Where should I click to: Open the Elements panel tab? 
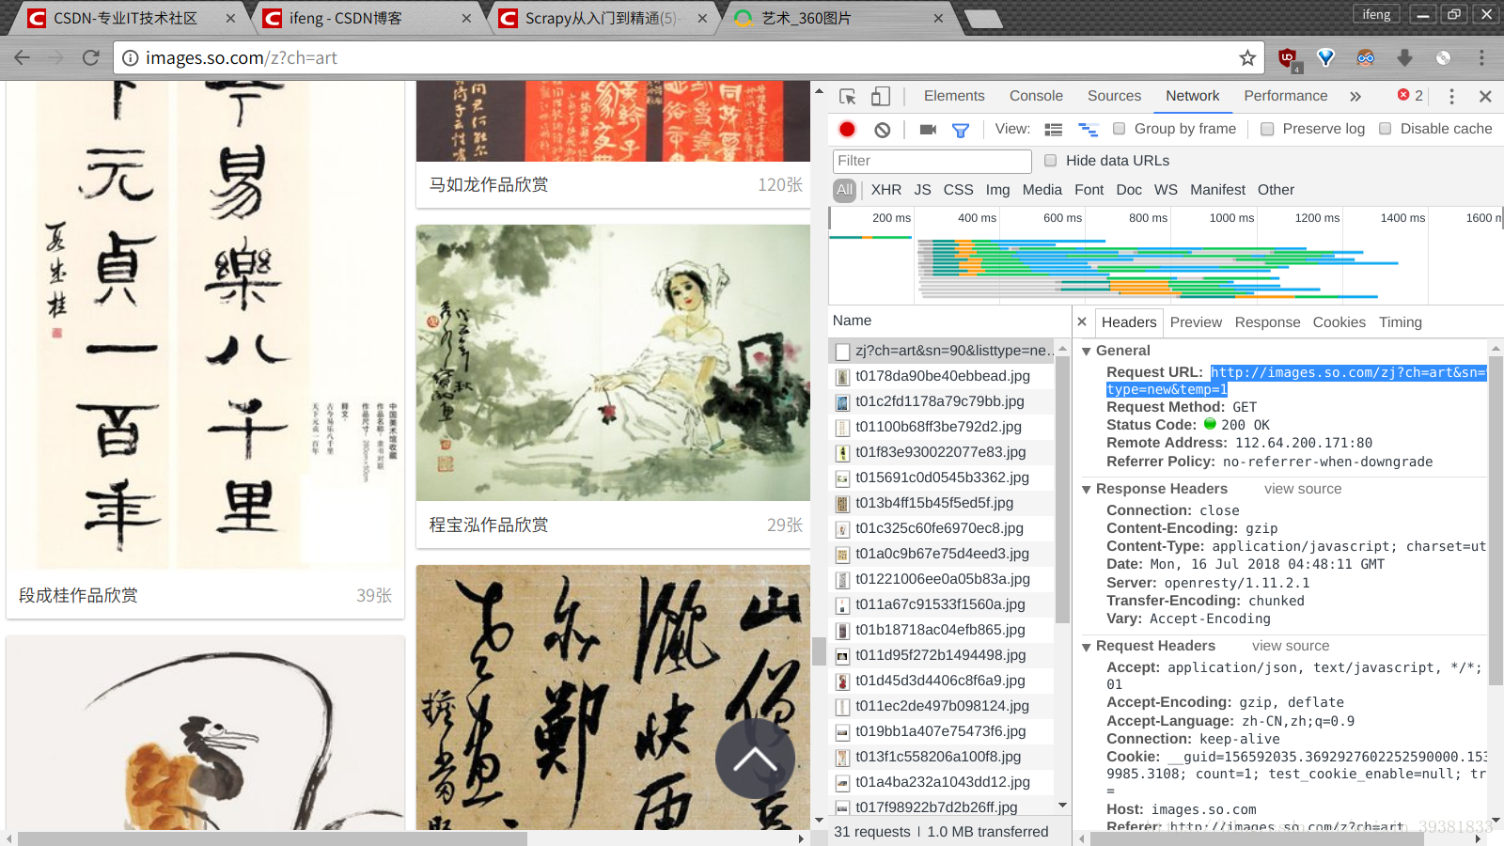point(954,96)
